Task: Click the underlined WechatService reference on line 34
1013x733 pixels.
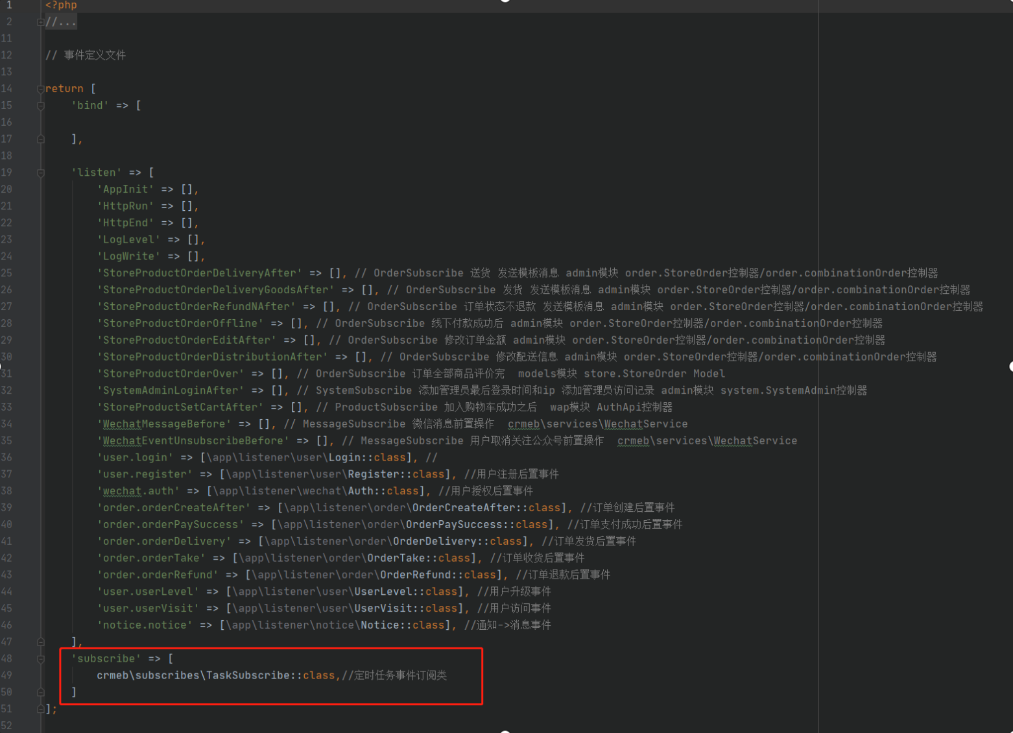Action: tap(645, 424)
